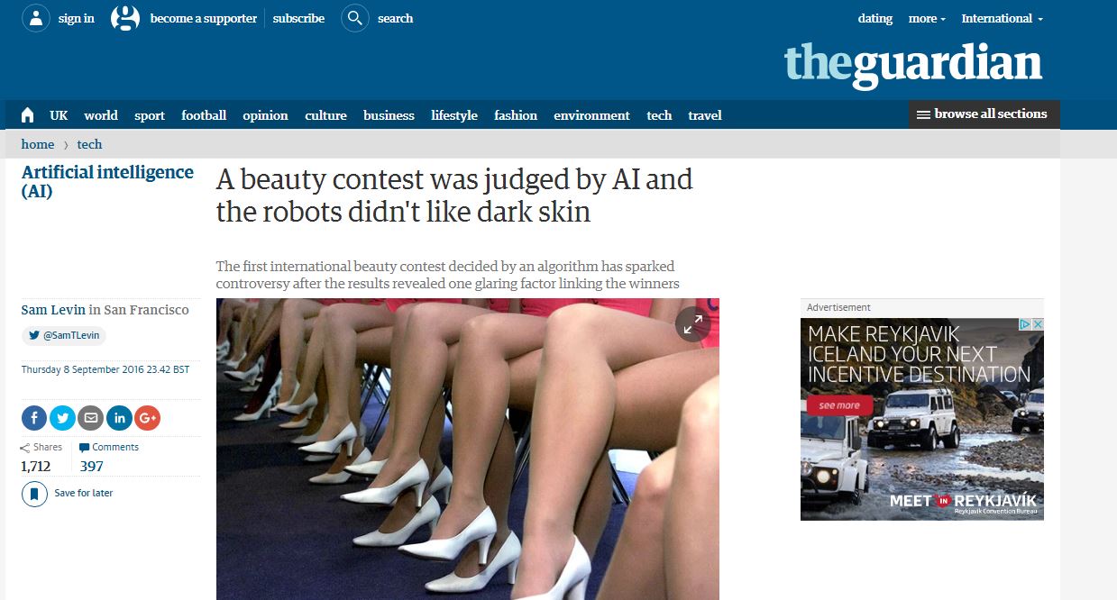This screenshot has height=600, width=1117.
Task: Go to the 'football' section
Action: (204, 115)
